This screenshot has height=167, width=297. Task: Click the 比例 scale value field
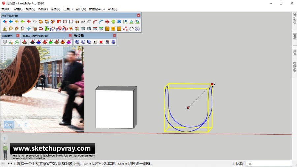(268, 164)
